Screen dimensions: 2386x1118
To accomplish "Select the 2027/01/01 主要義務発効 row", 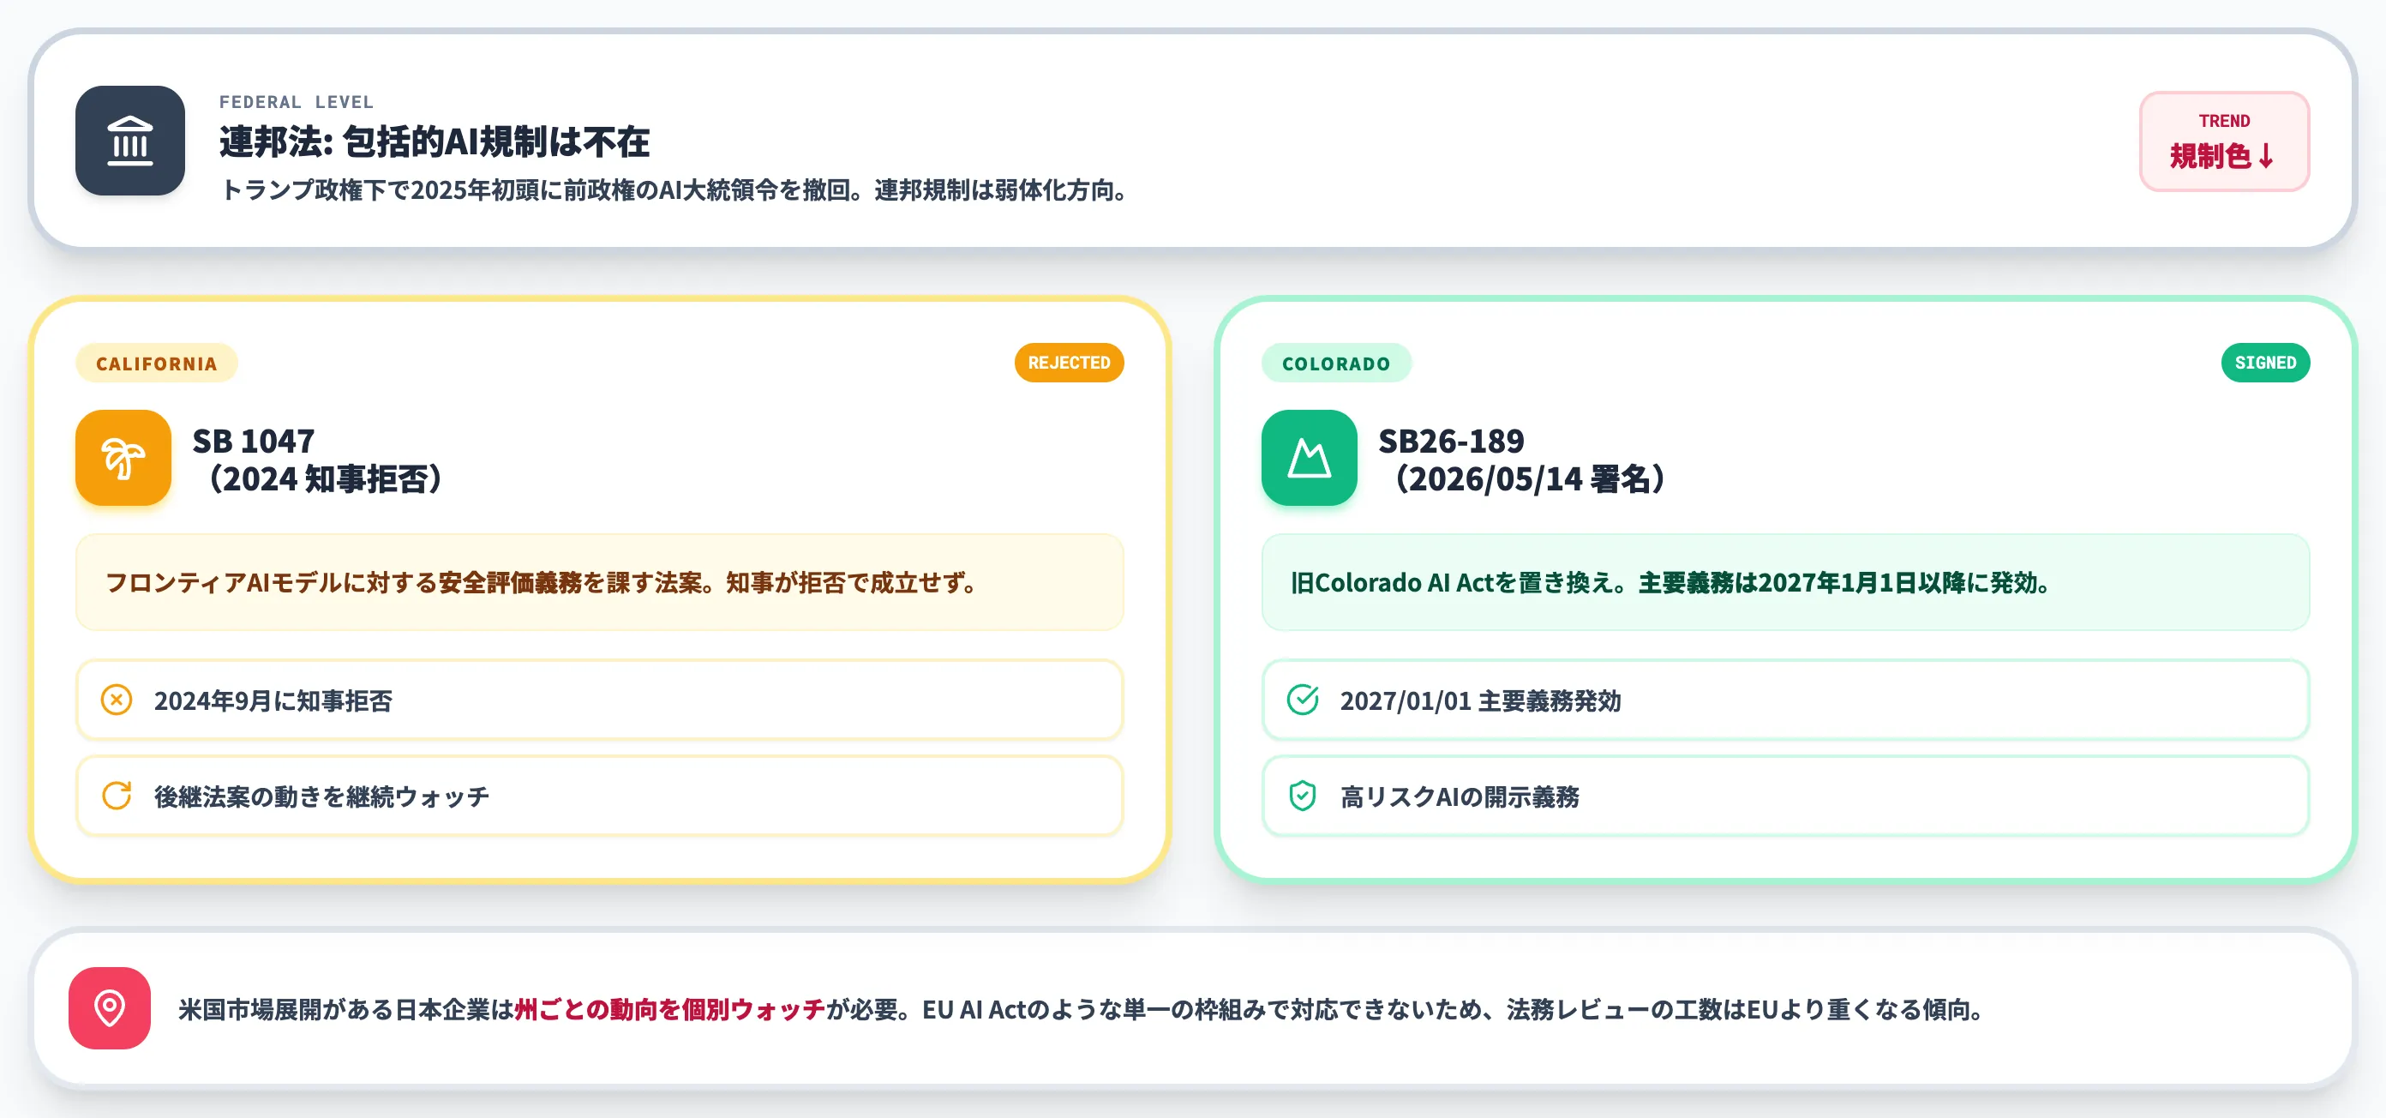I will (x=1785, y=700).
